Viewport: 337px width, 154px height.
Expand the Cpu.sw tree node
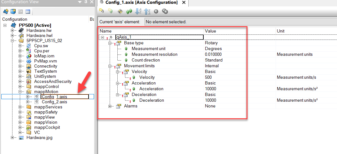(x=20, y=46)
